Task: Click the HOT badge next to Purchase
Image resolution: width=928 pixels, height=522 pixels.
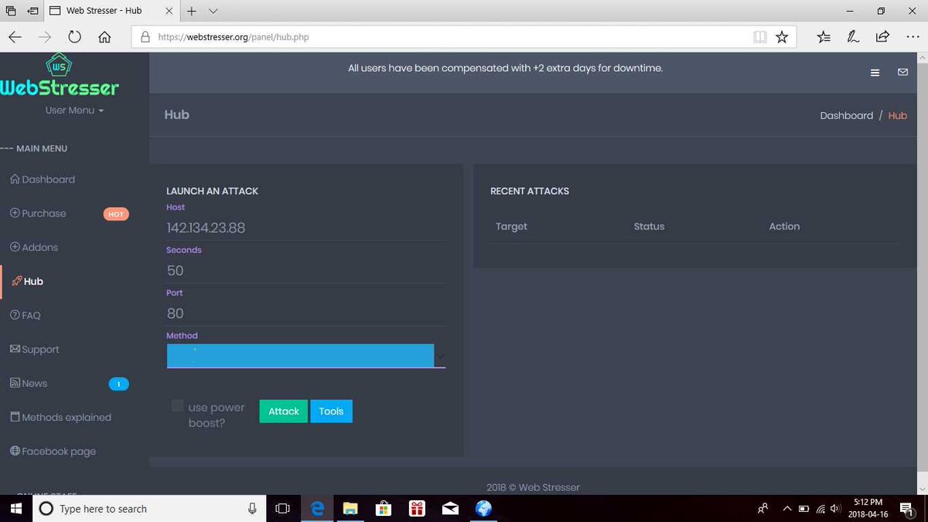Action: point(116,214)
